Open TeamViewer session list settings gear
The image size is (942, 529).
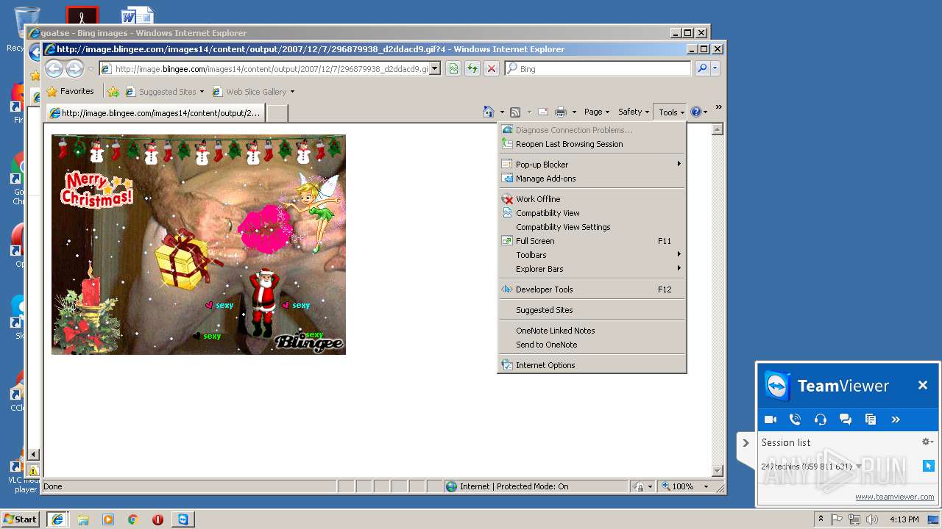tap(927, 442)
